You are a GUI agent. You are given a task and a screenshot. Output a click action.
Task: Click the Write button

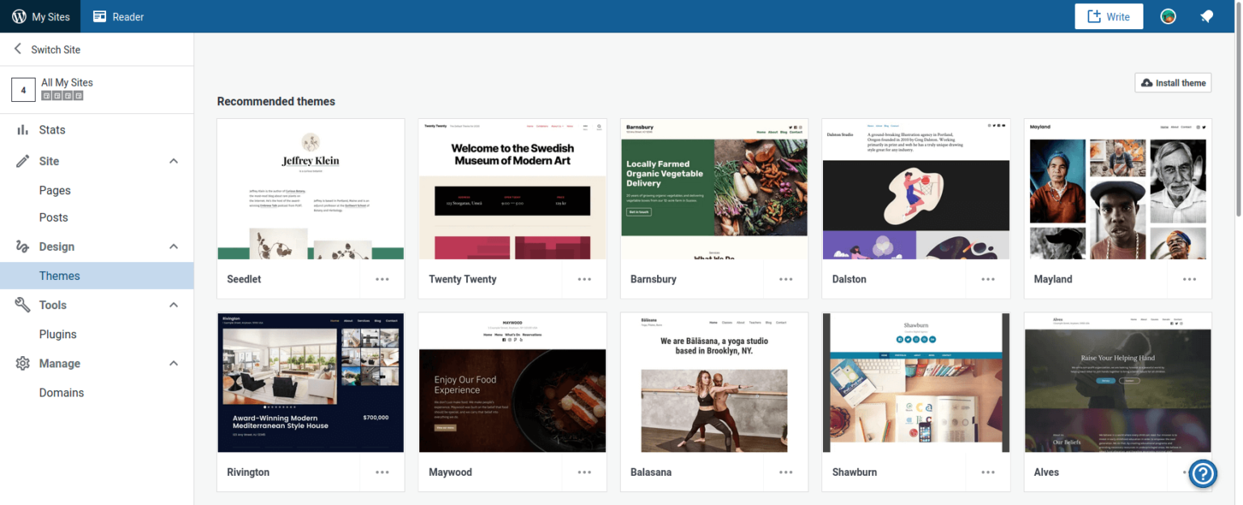tap(1109, 15)
